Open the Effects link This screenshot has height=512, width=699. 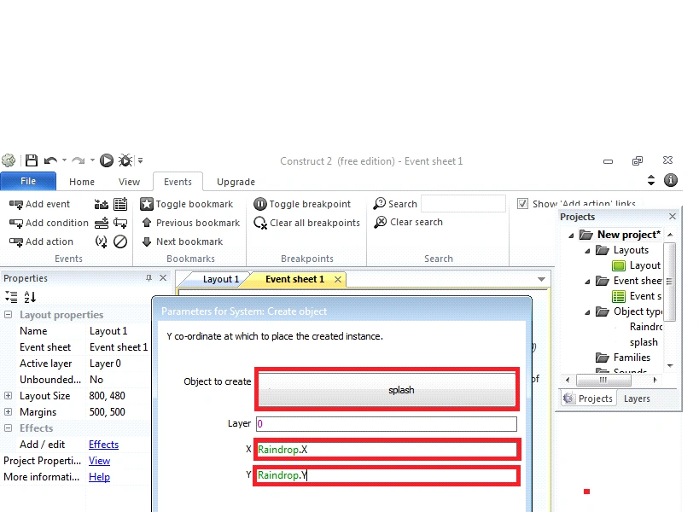point(103,445)
